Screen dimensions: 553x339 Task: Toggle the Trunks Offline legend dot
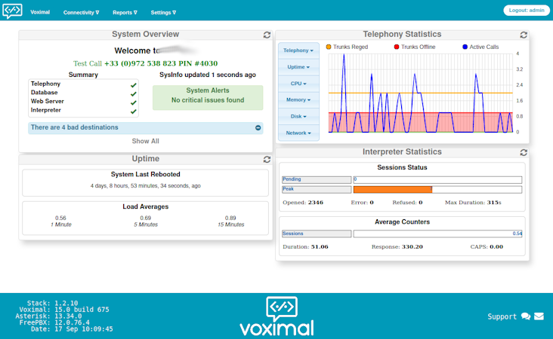point(397,47)
